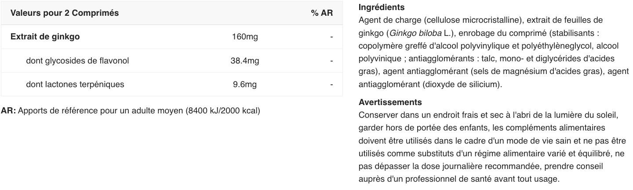Click the "% AR" column header
Screen dimensions: 633x190
pyautogui.click(x=322, y=13)
